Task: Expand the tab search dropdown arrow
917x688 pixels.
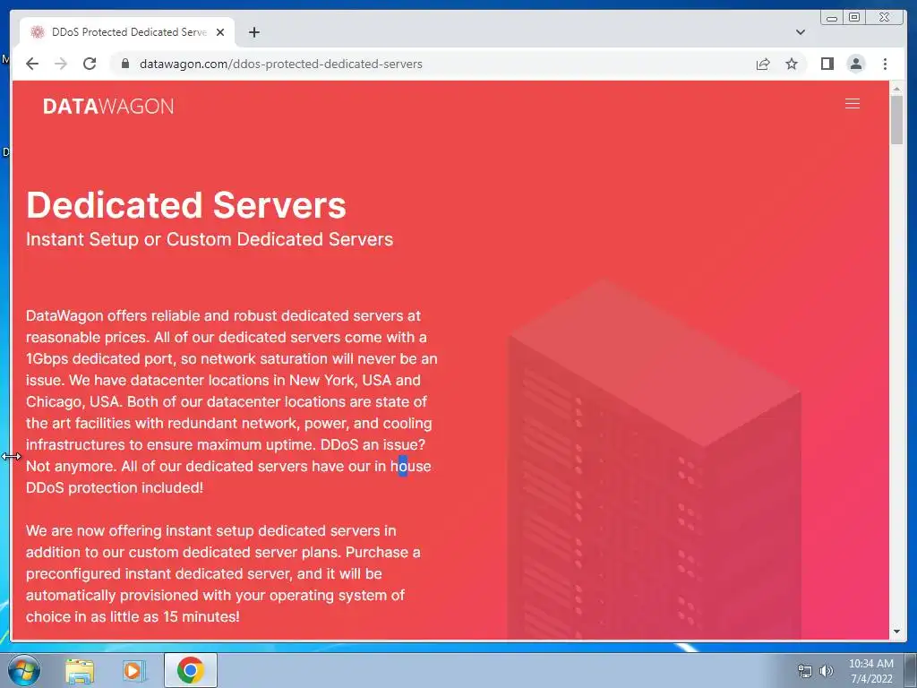Action: click(800, 32)
